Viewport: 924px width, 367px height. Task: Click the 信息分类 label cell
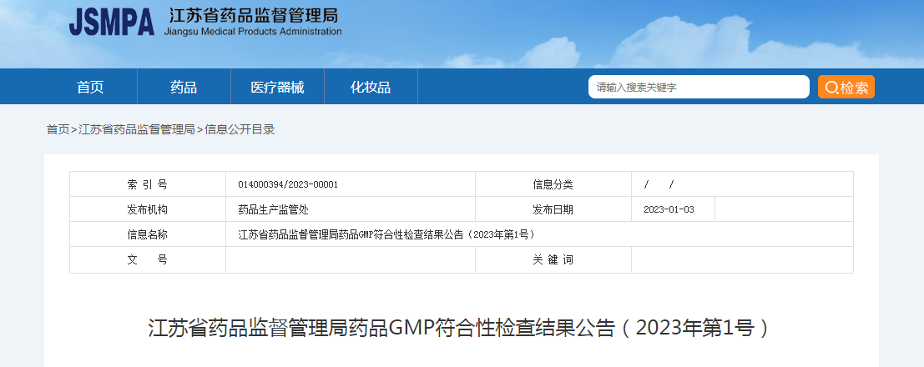(553, 184)
